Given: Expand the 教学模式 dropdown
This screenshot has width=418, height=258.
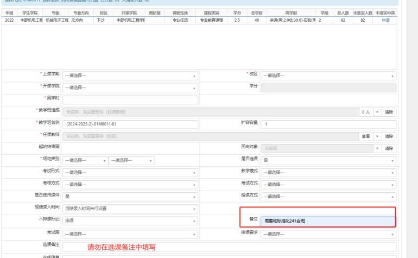Looking at the screenshot, I should click(328, 172).
